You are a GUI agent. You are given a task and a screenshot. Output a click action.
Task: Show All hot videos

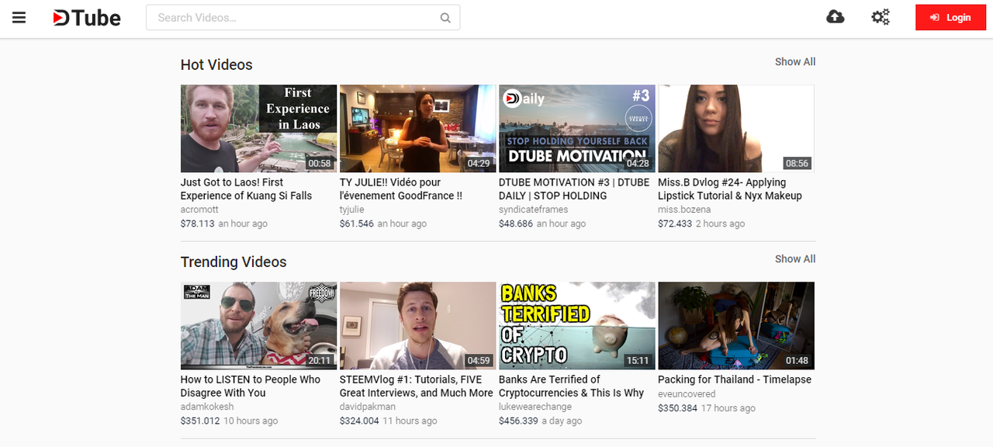click(795, 62)
